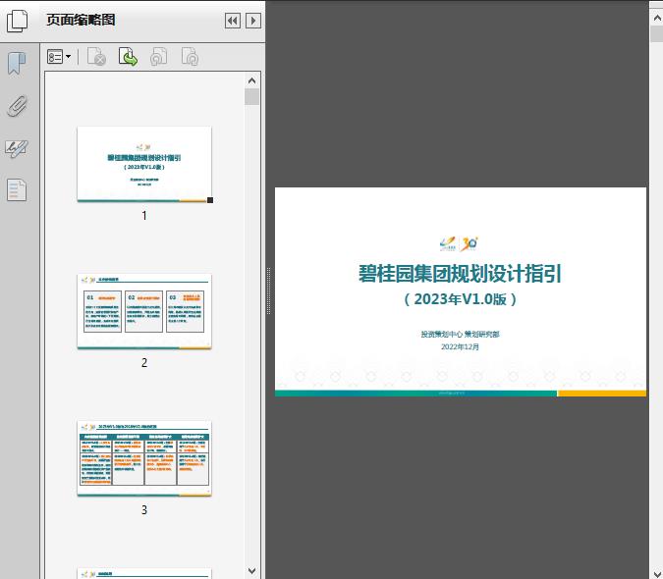Screen dimensions: 663x579
Task: Open the page thumbnails panel icon
Action: tap(17, 21)
